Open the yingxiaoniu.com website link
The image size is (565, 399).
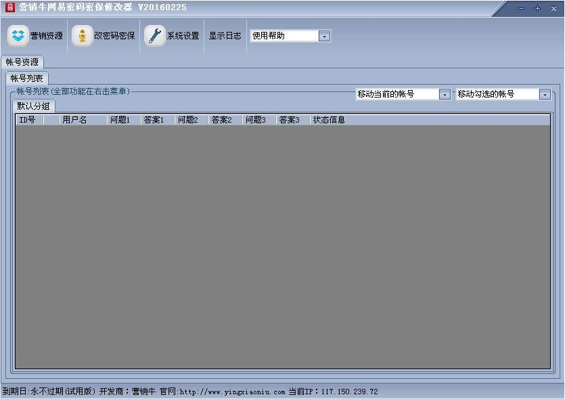tap(232, 392)
